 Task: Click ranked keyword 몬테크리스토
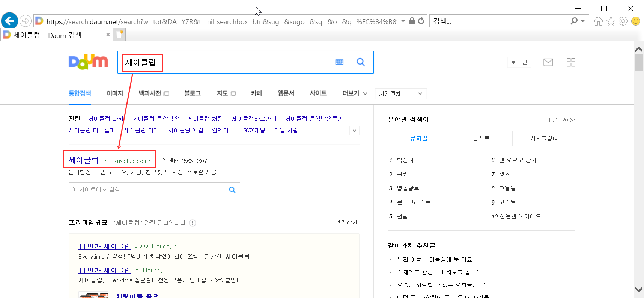pyautogui.click(x=414, y=202)
